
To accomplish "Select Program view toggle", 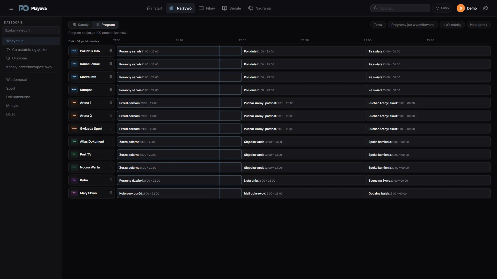I will 106,25.
